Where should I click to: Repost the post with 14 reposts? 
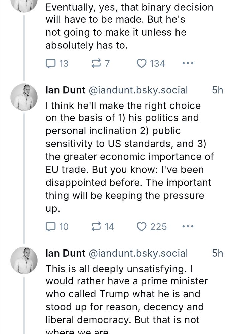tap(97, 227)
